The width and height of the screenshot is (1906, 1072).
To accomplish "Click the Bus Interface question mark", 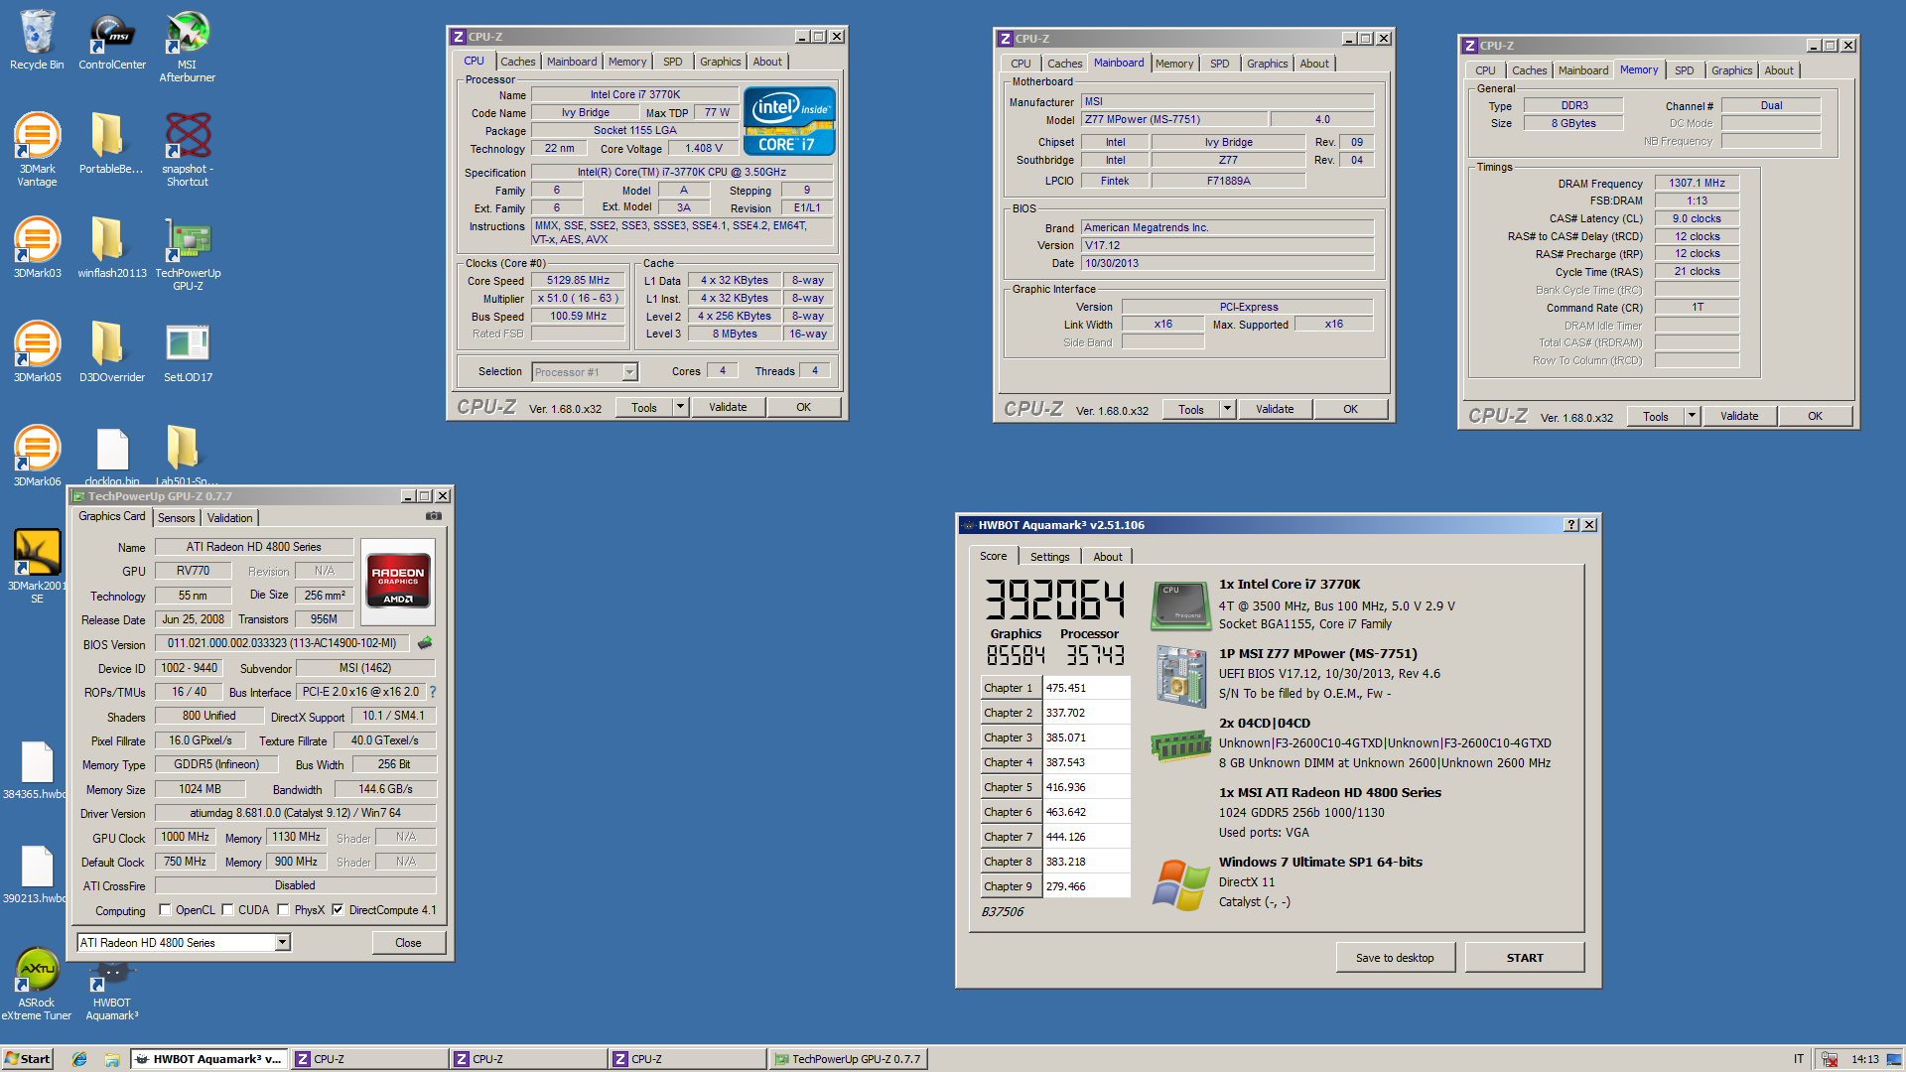I will (432, 692).
